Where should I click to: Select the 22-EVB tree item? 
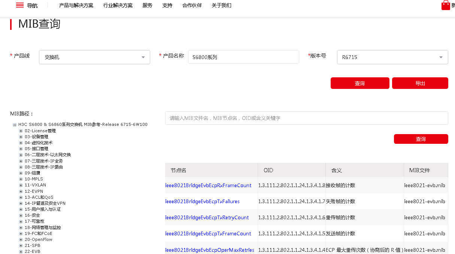[33, 251]
